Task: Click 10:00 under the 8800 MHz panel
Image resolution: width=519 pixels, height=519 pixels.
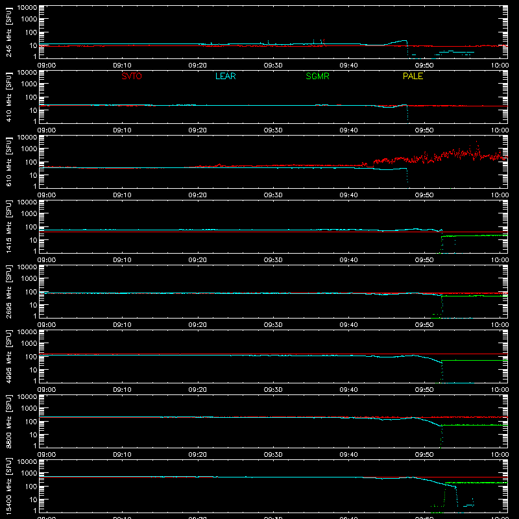Action: pyautogui.click(x=500, y=455)
